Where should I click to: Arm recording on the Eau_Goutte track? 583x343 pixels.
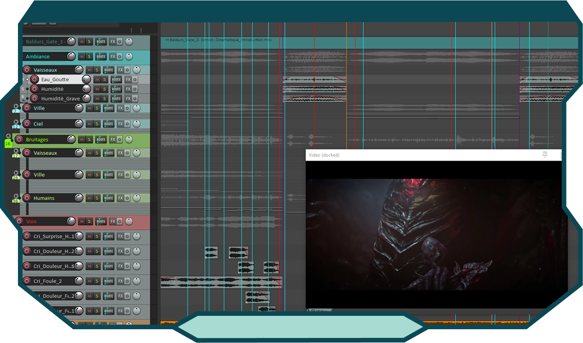coord(35,80)
